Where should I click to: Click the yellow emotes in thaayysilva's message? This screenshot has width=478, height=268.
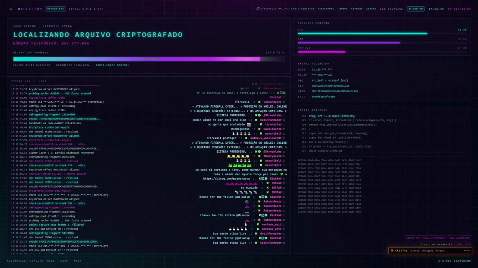(x=238, y=156)
